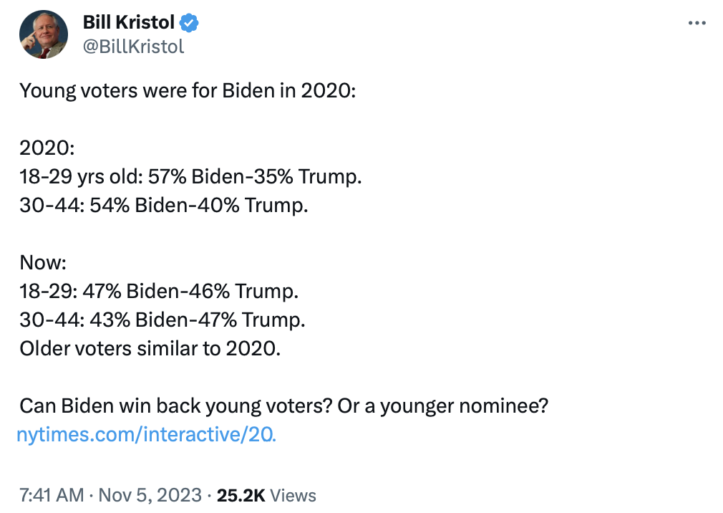Follow the nytimes.com/interactive link
The height and width of the screenshot is (513, 723).
coord(147,434)
